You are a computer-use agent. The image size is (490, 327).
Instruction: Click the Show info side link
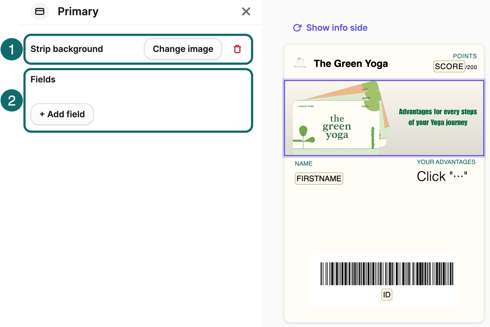pyautogui.click(x=337, y=28)
